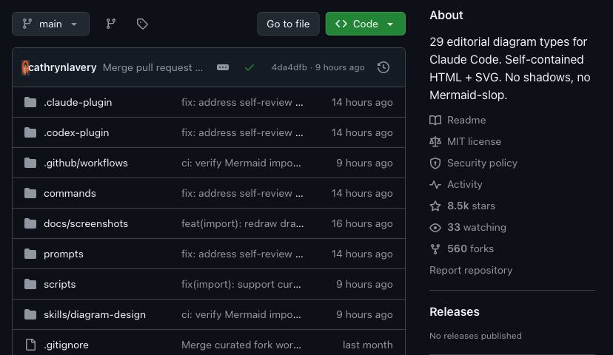Open 'feat(import): redraw dra...' commit message
The height and width of the screenshot is (355, 613).
242,224
